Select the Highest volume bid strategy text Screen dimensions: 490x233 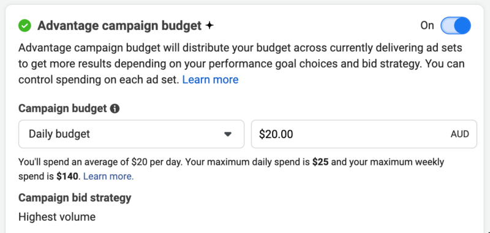pos(57,216)
